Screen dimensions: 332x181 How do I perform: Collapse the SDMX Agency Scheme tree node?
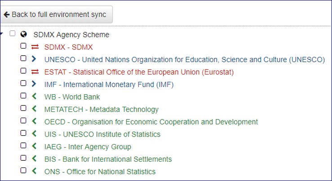(x=3, y=34)
